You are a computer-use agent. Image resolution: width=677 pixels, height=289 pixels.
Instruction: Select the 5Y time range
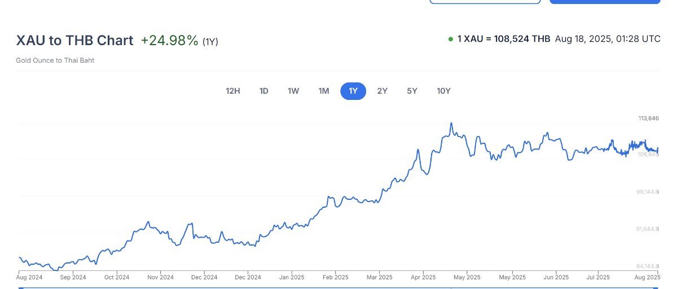(x=412, y=91)
